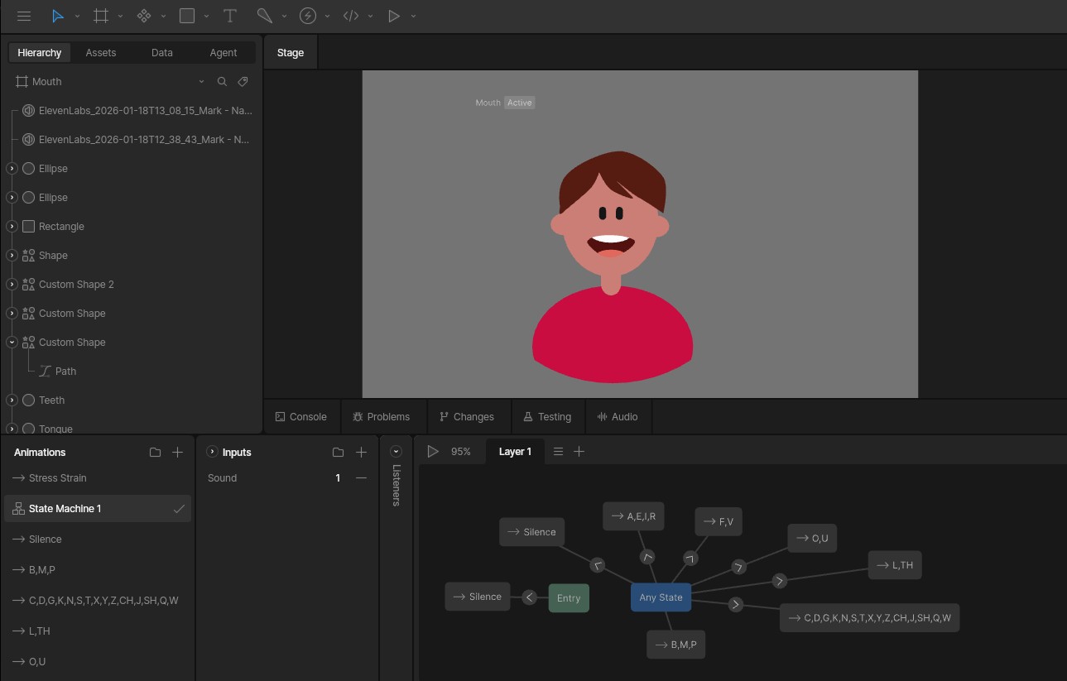Collapse the Listeners panel toggle
Screen dimensions: 1067x681
(396, 452)
